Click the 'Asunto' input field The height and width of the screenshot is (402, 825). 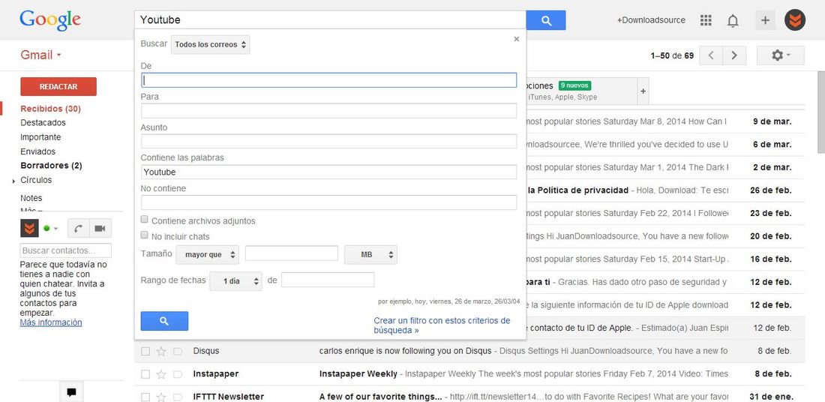[328, 142]
